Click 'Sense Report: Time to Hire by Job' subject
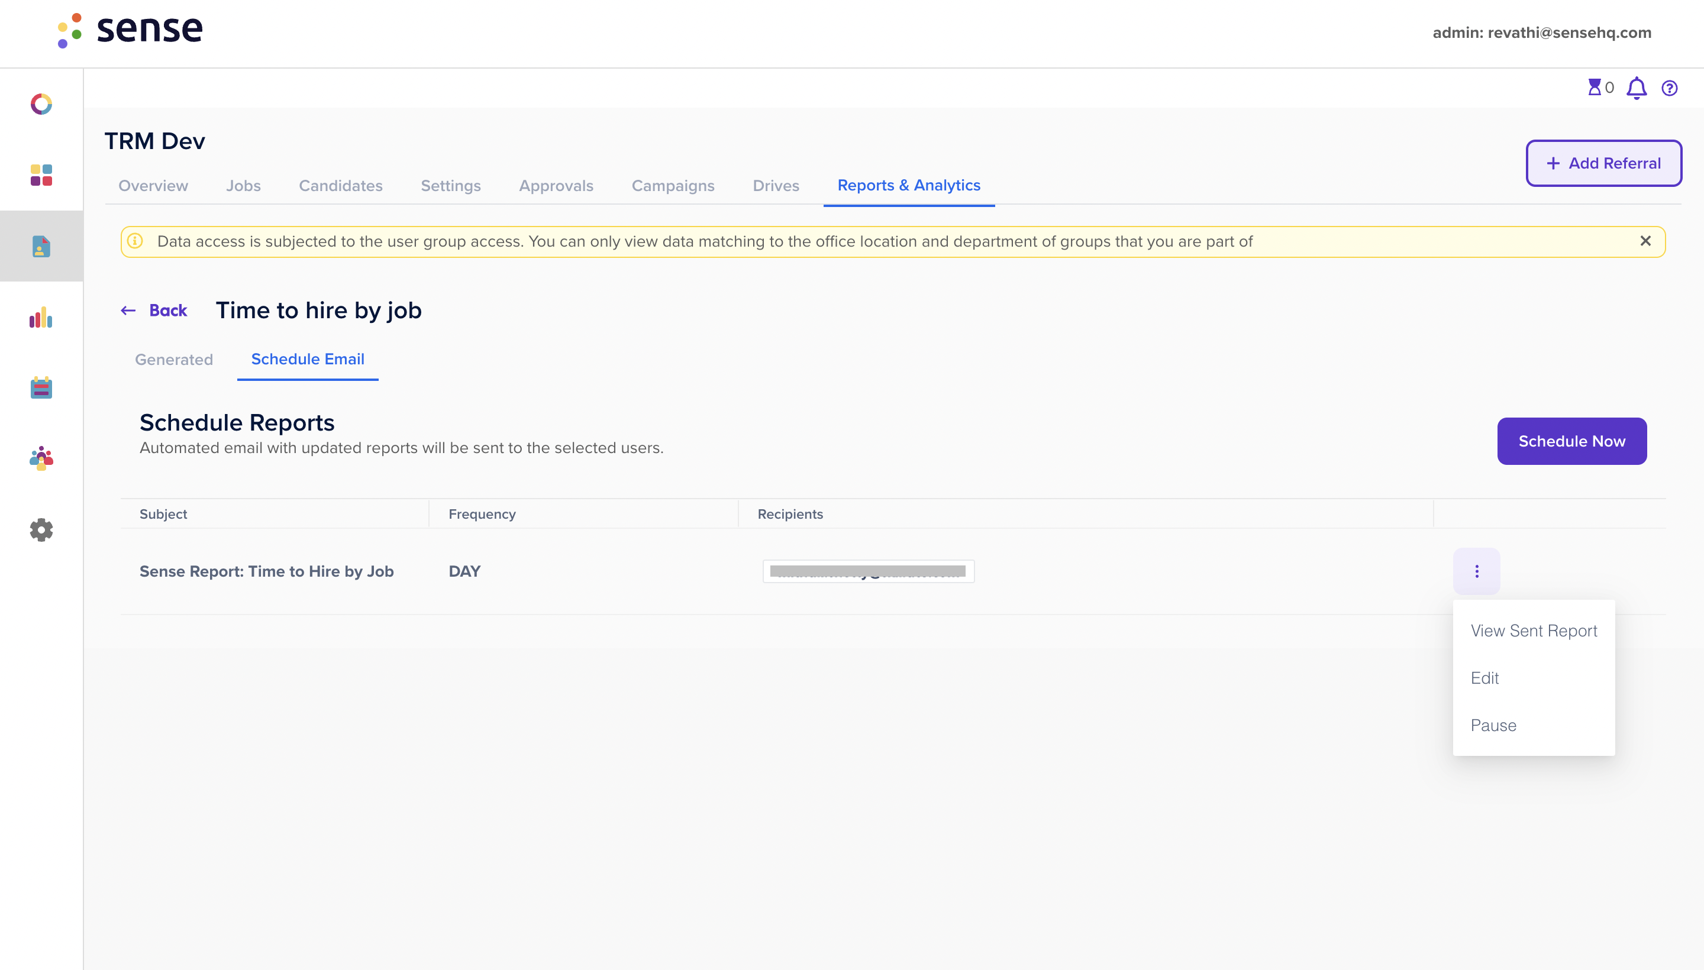Viewport: 1704px width, 970px height. click(267, 571)
